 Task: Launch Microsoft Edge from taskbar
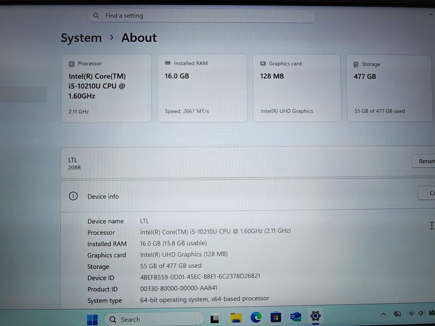point(256,317)
